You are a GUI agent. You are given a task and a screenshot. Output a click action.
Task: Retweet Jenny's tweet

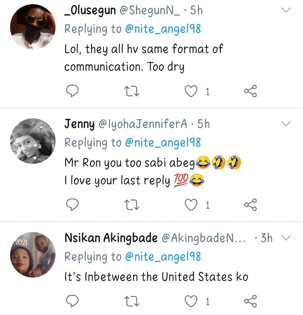pyautogui.click(x=133, y=205)
